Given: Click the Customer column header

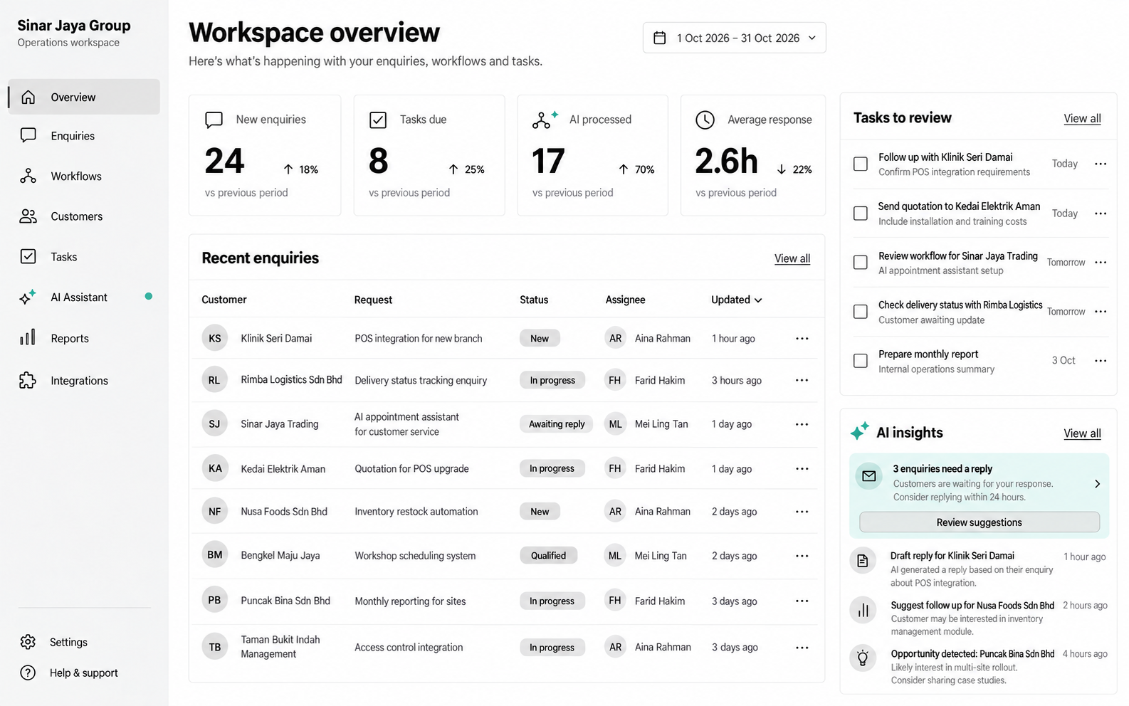Looking at the screenshot, I should coord(224,300).
